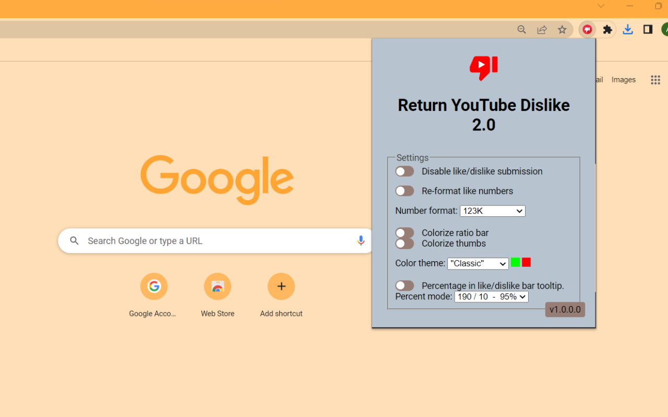Click the 'Percent mode:' label
The image size is (668, 417).
424,297
